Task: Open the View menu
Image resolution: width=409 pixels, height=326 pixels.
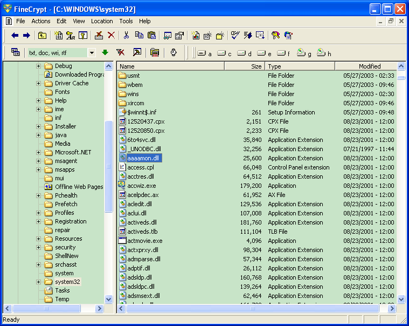Action: click(79, 21)
